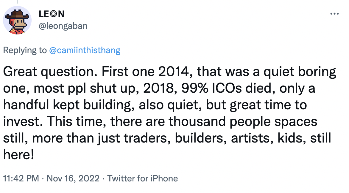Open the @camiinthisthang mention link
The width and height of the screenshot is (349, 193).
85,50
